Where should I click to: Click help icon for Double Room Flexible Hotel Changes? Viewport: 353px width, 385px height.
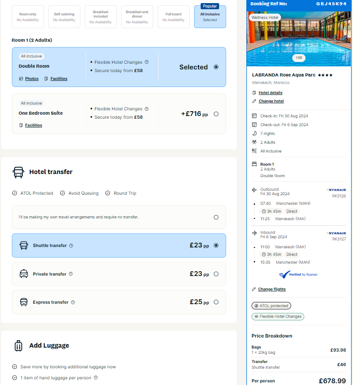pos(147,62)
